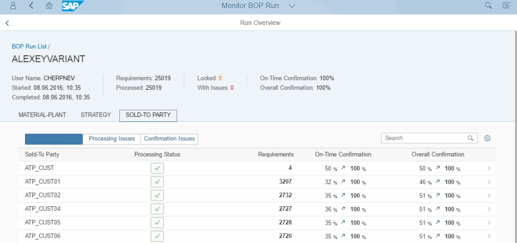Click search magnifier inside the Search field
Image resolution: width=517 pixels, height=243 pixels.
point(471,138)
